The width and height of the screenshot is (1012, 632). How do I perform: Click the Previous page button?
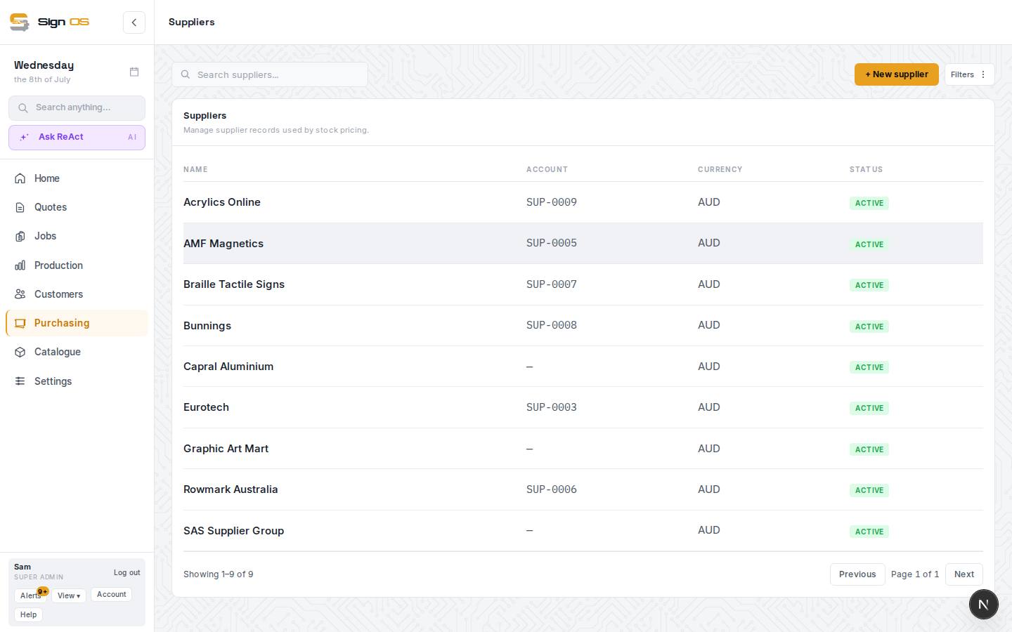(857, 574)
